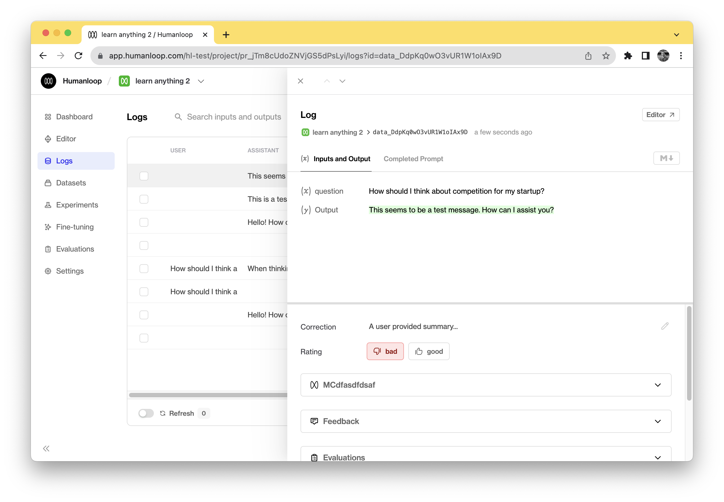Click the search magnifier icon in Logs

coord(178,117)
